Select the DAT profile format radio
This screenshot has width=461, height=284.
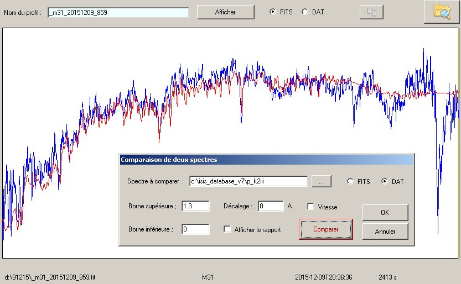coord(305,12)
